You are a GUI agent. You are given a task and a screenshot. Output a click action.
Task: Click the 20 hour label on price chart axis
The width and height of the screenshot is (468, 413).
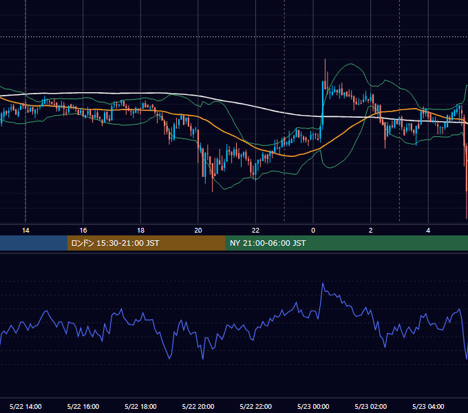click(x=198, y=231)
